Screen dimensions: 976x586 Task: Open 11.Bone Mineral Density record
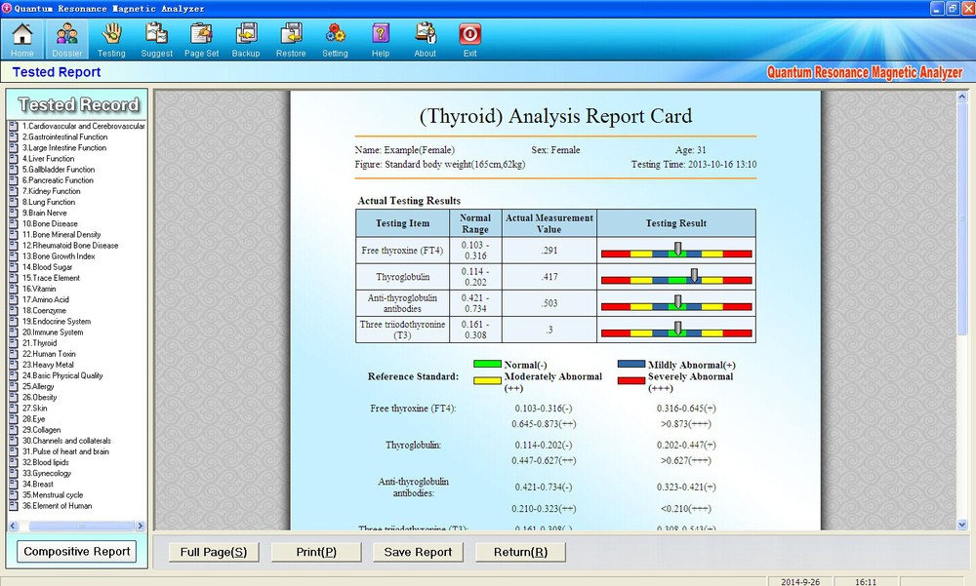point(61,235)
